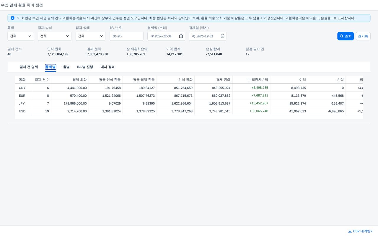Open the 월별 tab
378x236 pixels.
(x=66, y=67)
